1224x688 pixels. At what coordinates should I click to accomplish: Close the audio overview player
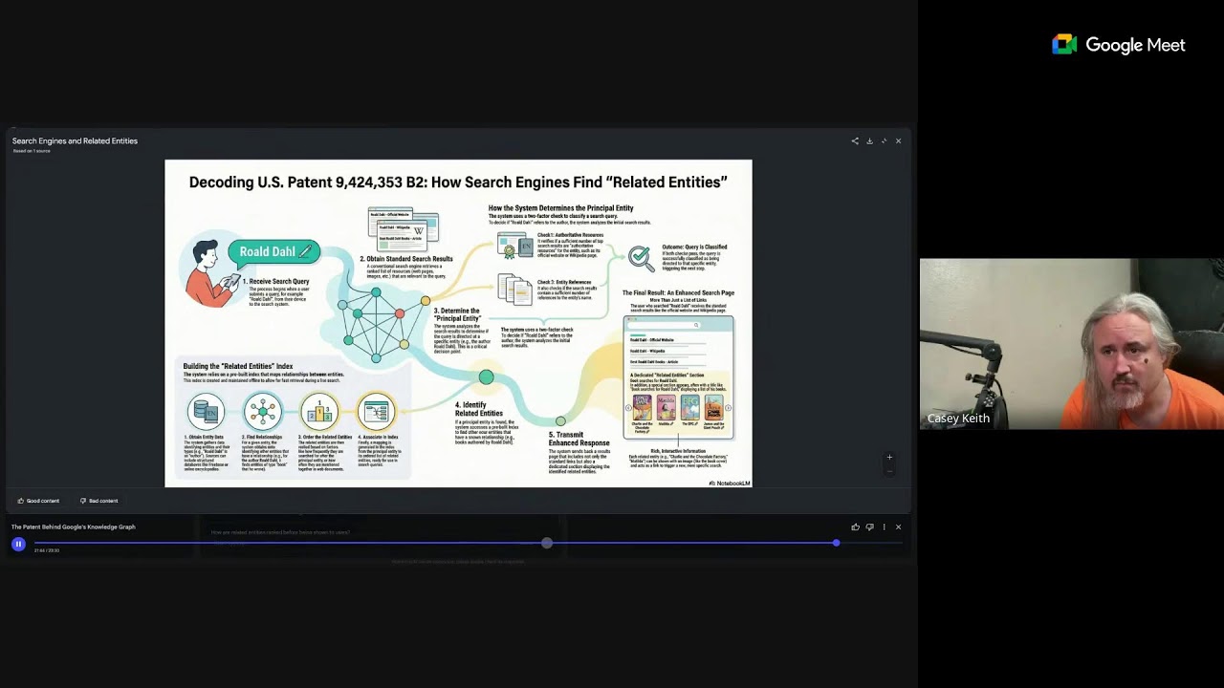click(898, 527)
